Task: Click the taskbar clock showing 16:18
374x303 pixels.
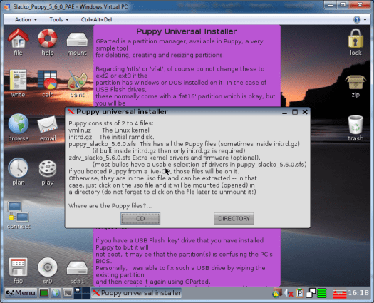Action: (x=358, y=293)
